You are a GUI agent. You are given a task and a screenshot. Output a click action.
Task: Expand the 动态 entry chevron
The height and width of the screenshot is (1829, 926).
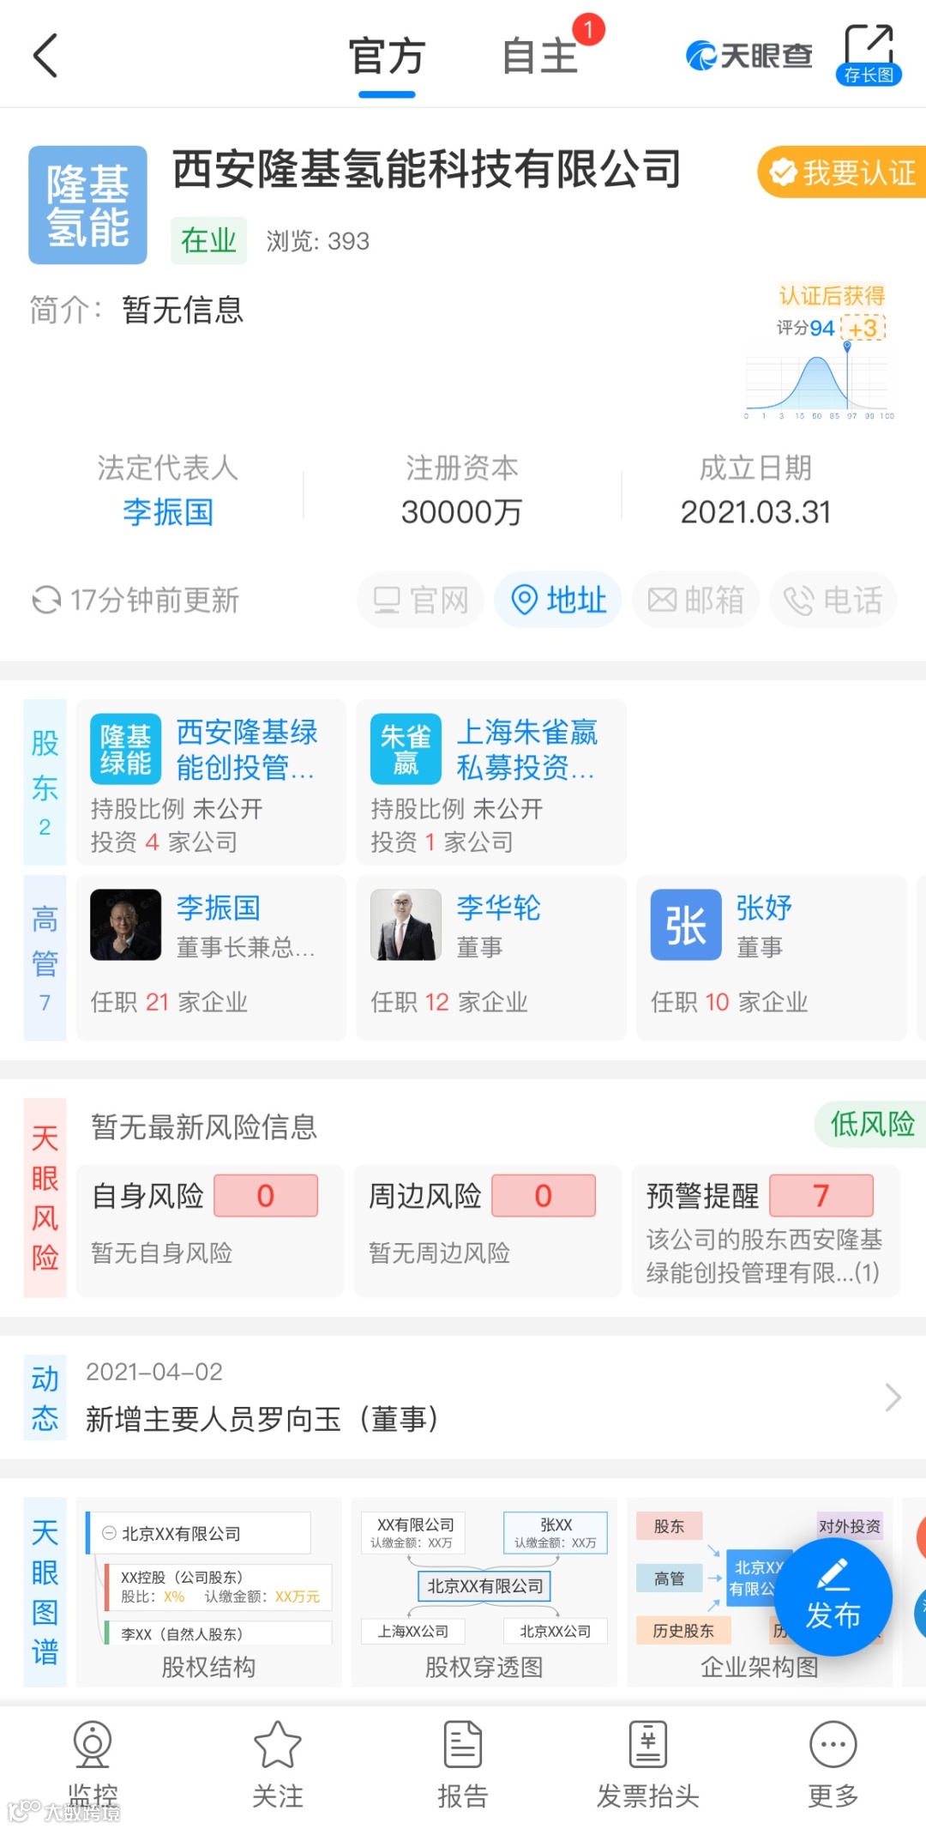pyautogui.click(x=893, y=1397)
